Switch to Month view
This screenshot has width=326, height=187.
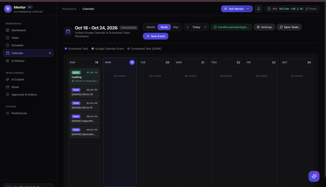click(151, 27)
